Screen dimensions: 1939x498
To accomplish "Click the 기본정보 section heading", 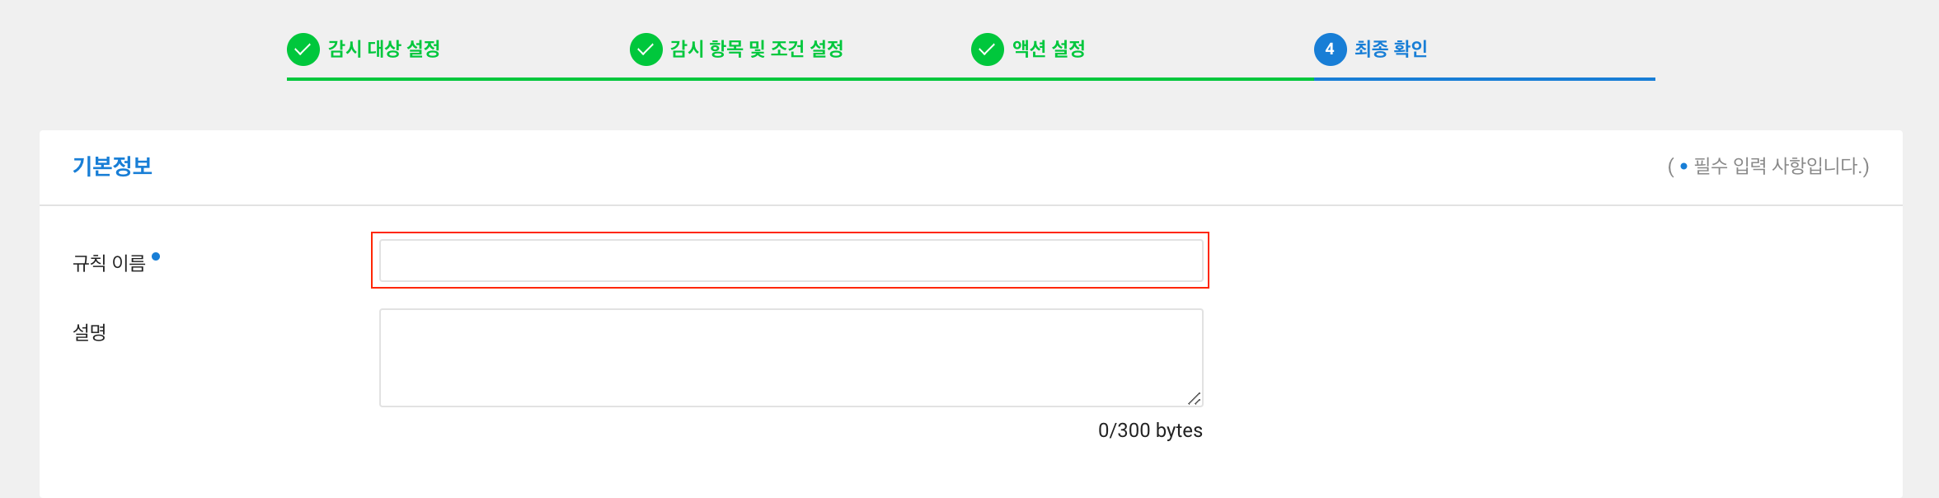I will (112, 167).
